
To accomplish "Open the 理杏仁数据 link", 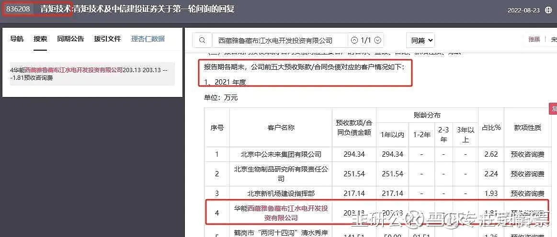I will click(148, 39).
